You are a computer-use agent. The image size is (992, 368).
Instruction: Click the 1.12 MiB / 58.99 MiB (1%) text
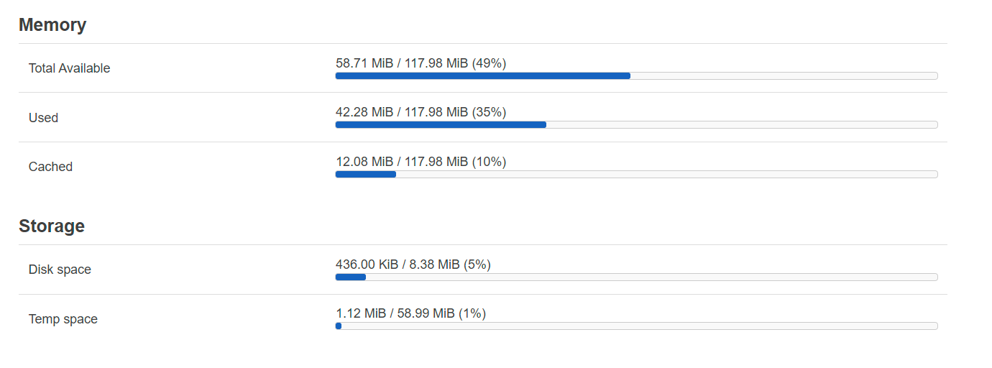tap(411, 313)
